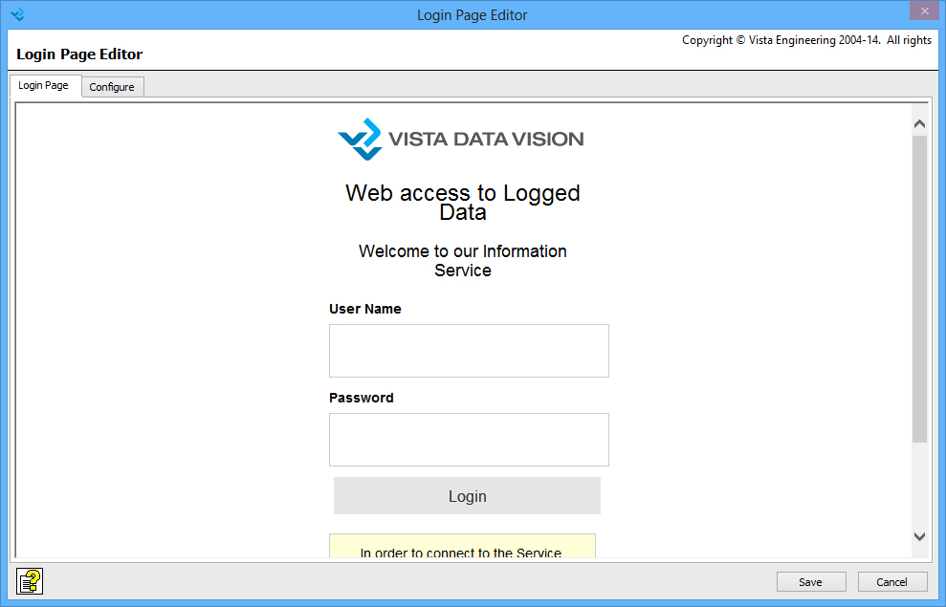The width and height of the screenshot is (946, 607).
Task: Click the scroll down arrow
Action: pos(919,536)
